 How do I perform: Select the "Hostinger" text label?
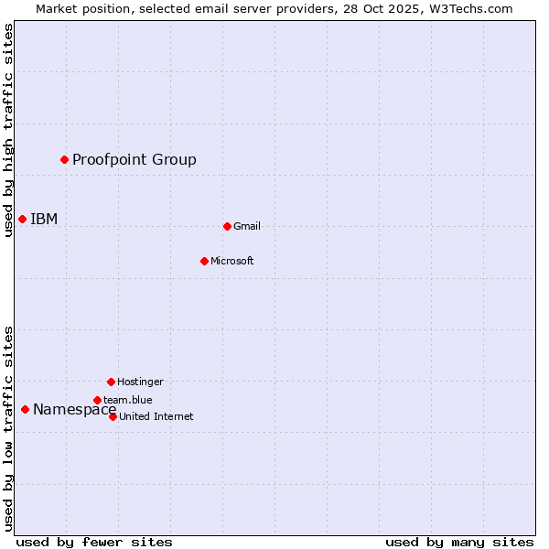pyautogui.click(x=140, y=382)
